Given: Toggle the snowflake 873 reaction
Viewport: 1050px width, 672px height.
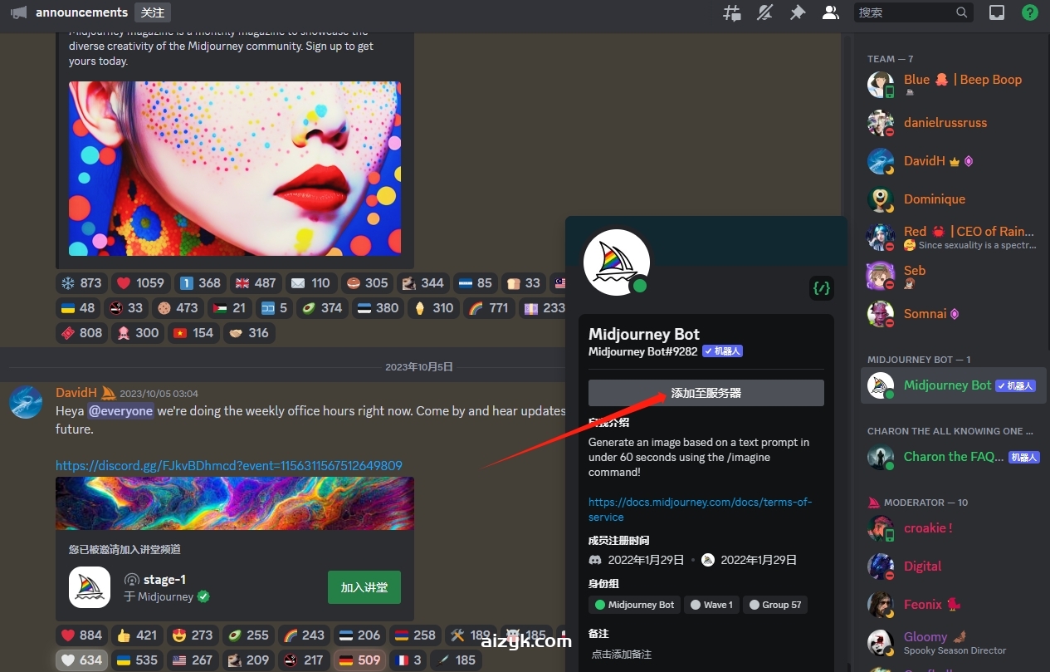Looking at the screenshot, I should pos(81,282).
